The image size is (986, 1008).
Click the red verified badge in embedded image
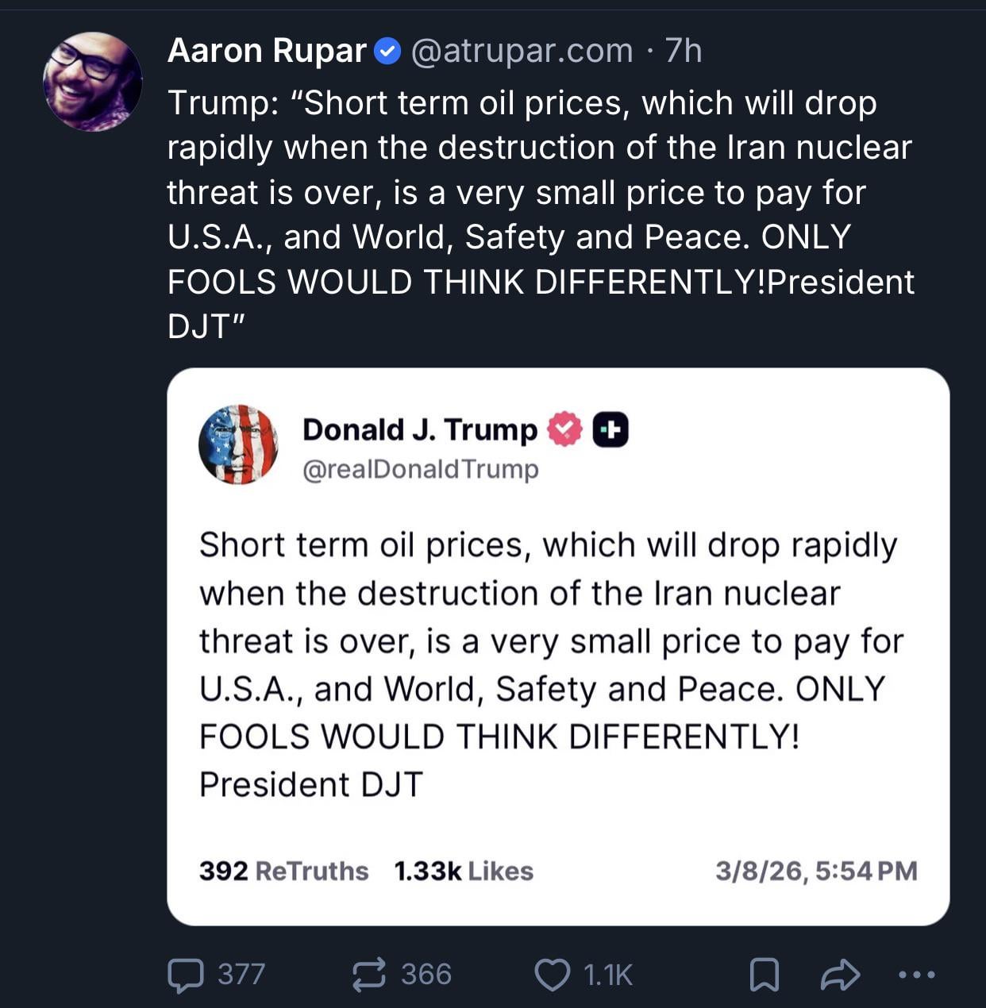[564, 429]
